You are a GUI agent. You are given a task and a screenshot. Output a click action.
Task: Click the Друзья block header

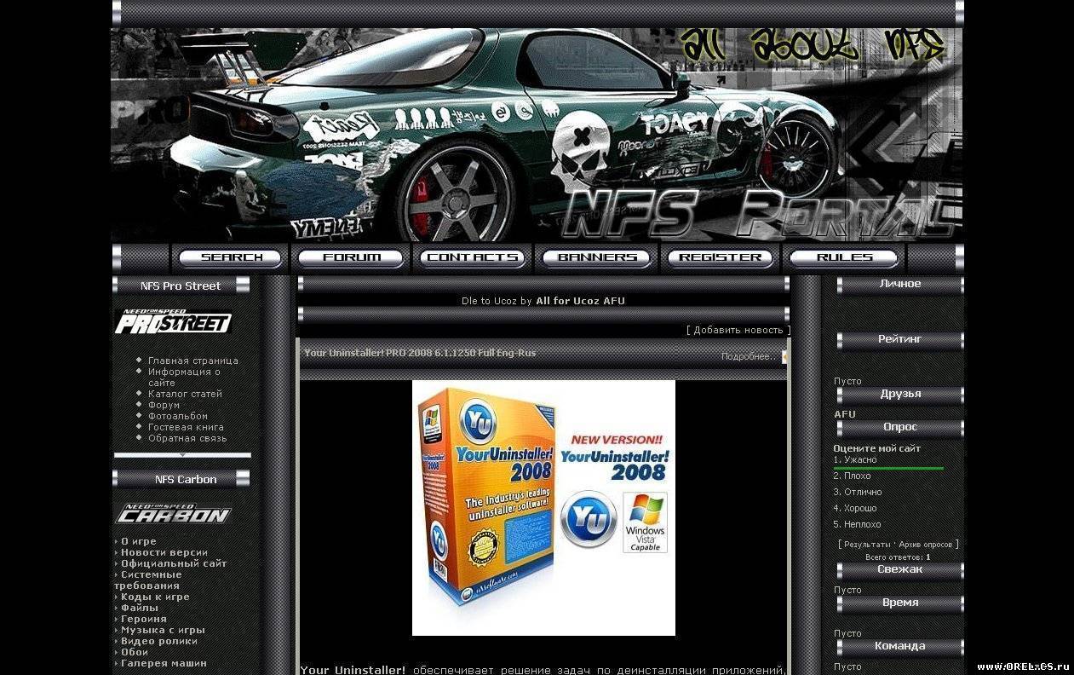pyautogui.click(x=900, y=394)
